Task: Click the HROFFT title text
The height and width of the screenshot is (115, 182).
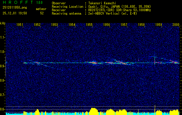Action: tap(18, 2)
